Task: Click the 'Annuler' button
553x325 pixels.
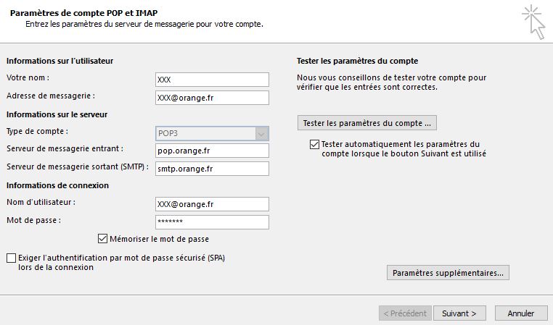Action: (x=521, y=313)
